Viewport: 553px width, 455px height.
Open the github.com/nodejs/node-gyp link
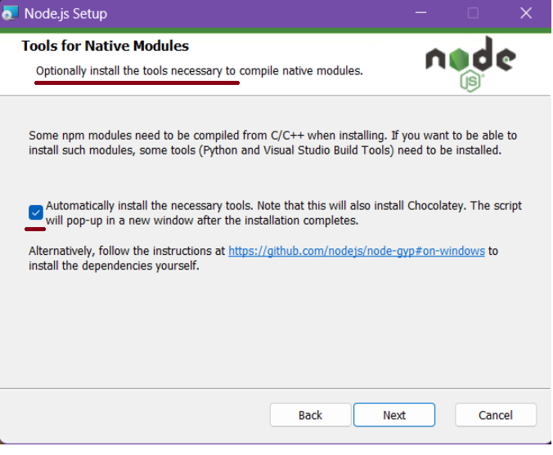(357, 251)
